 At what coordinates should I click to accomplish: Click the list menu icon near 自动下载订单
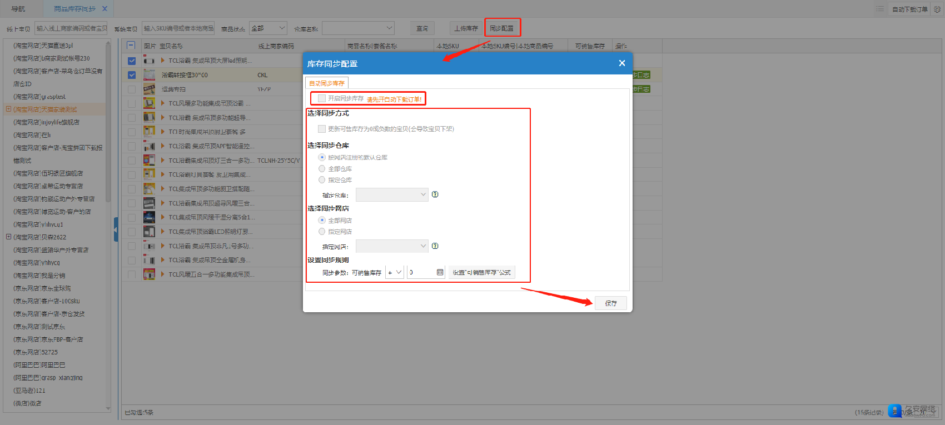(x=880, y=9)
